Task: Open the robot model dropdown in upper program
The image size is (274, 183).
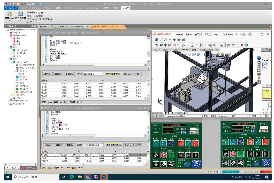Action: point(102,74)
